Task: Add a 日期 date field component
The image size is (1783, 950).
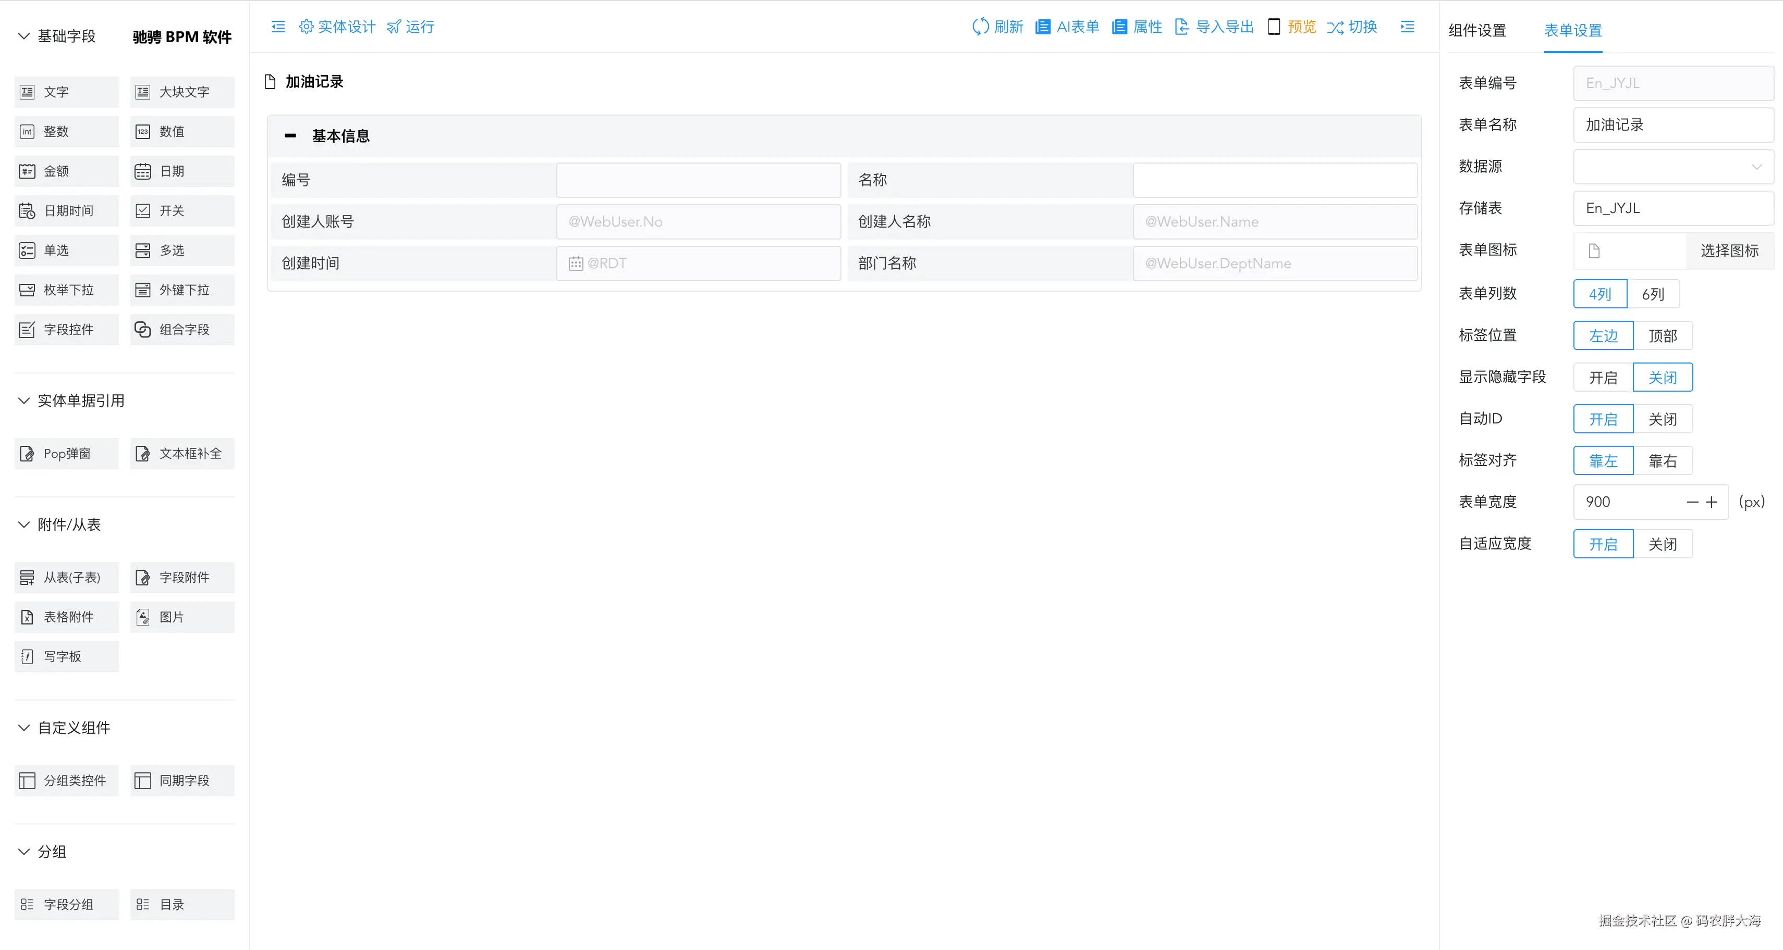Action: [182, 171]
